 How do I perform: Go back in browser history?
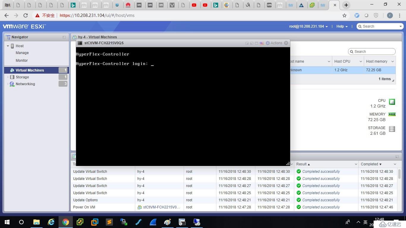click(x=7, y=15)
